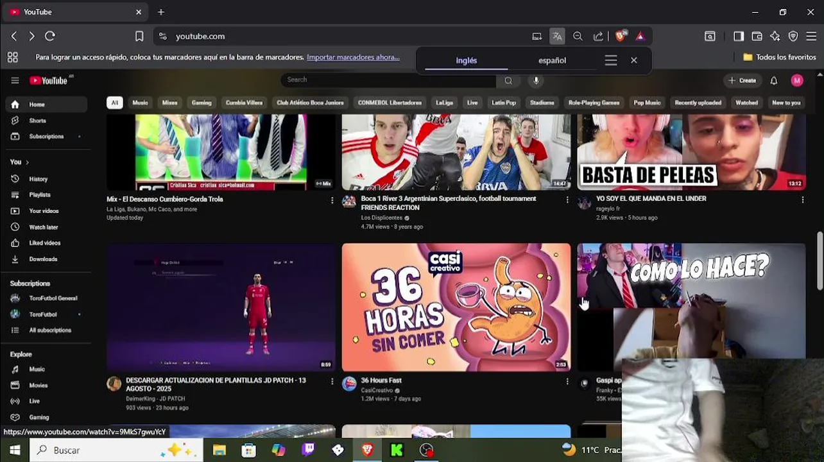The width and height of the screenshot is (824, 462).
Task: Bookmark this page icon
Action: pos(139,36)
